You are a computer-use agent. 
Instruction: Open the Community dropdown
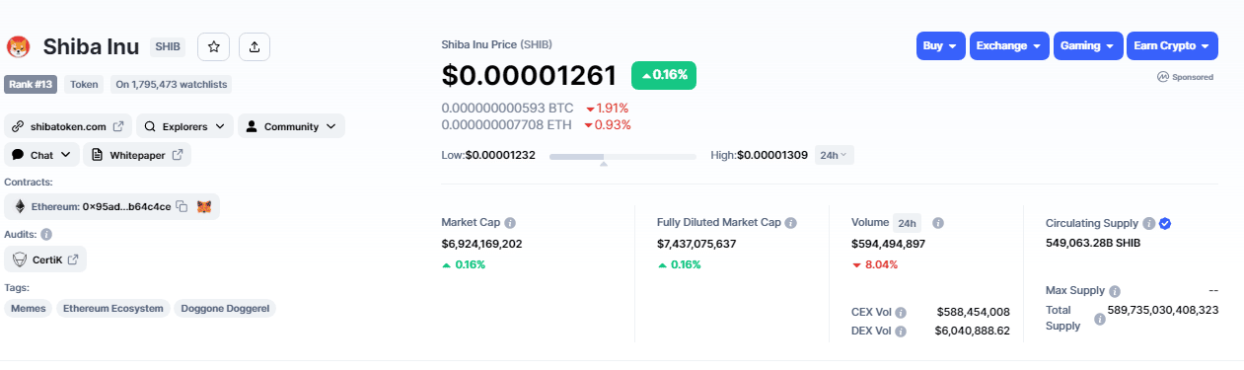point(292,126)
